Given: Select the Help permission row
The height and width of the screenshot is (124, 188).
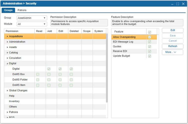Looking at the screenshot, I should [x=55, y=96].
